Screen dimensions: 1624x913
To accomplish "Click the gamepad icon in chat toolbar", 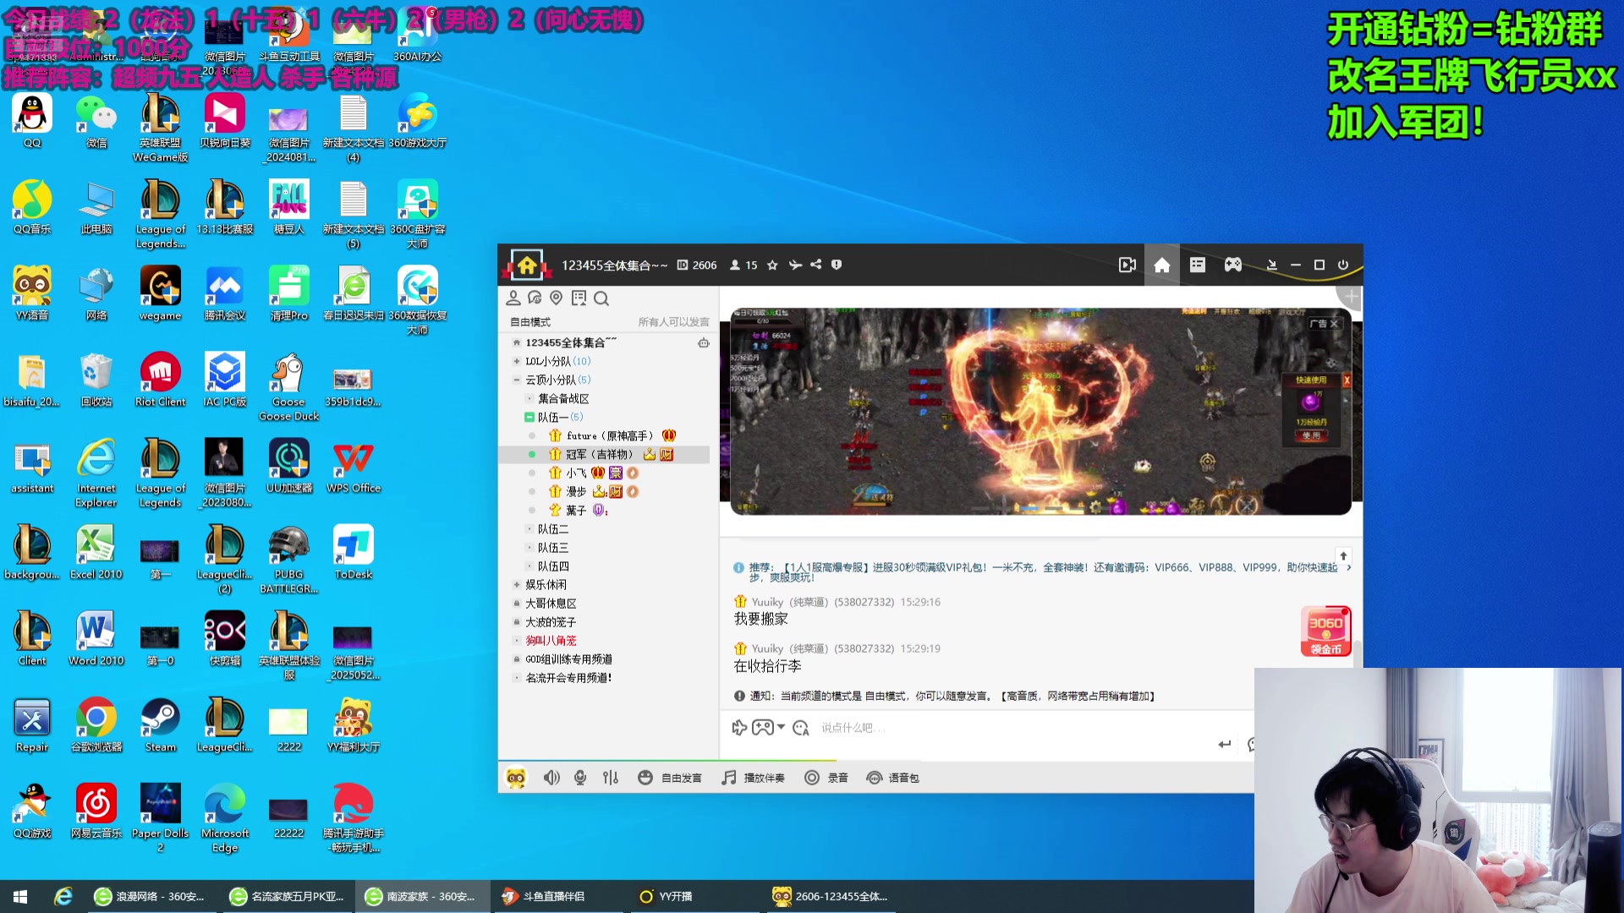I will pyautogui.click(x=762, y=728).
